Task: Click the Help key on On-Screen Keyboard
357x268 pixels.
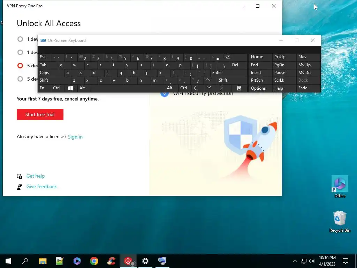Action: tap(284, 88)
